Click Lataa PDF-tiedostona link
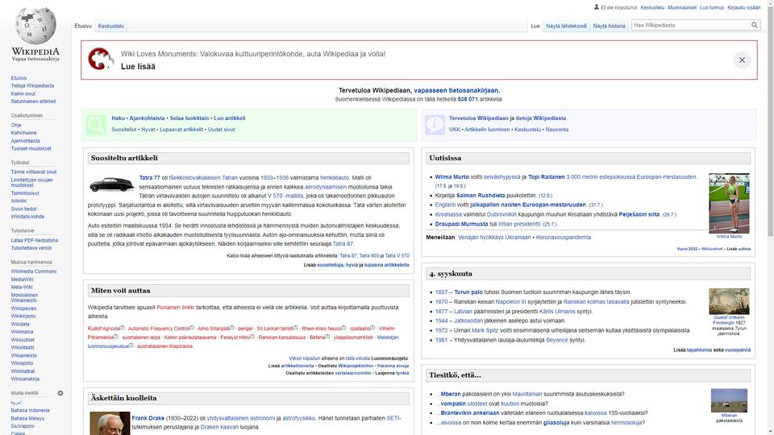 (x=35, y=240)
